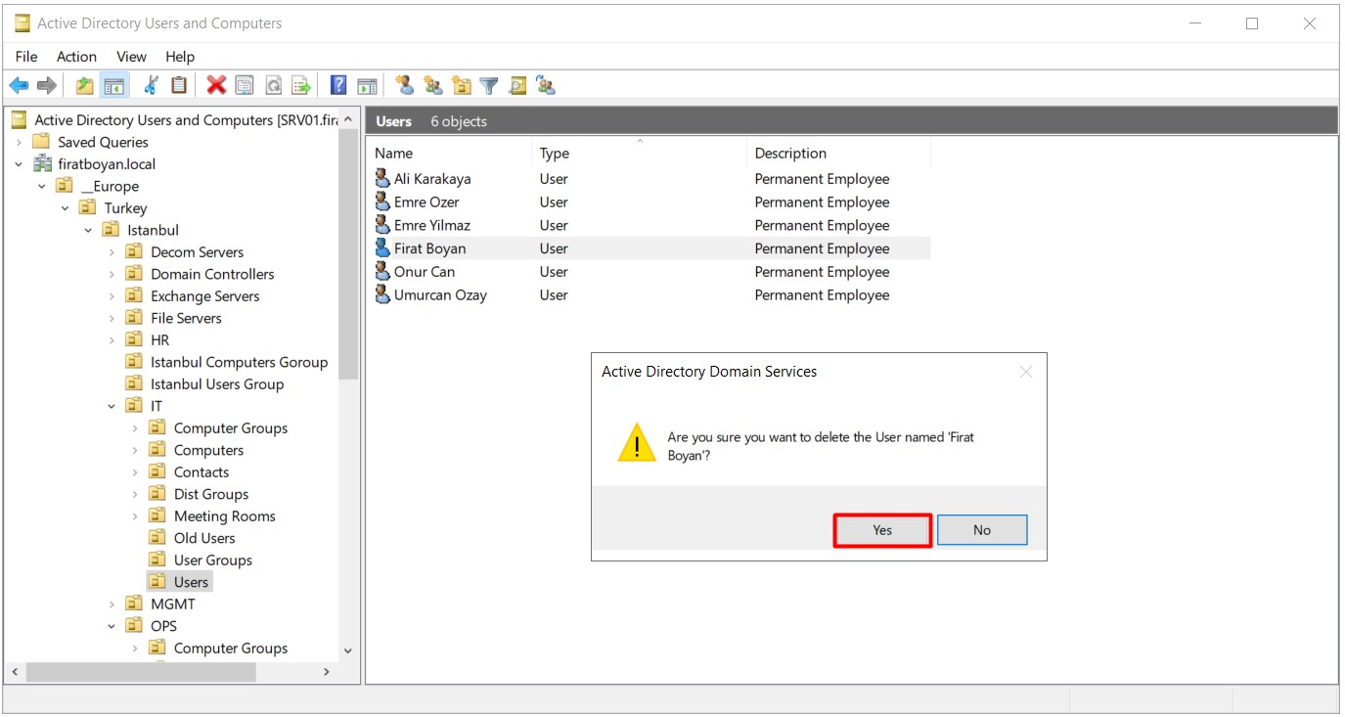Click the Back arrow in the toolbar

19,86
